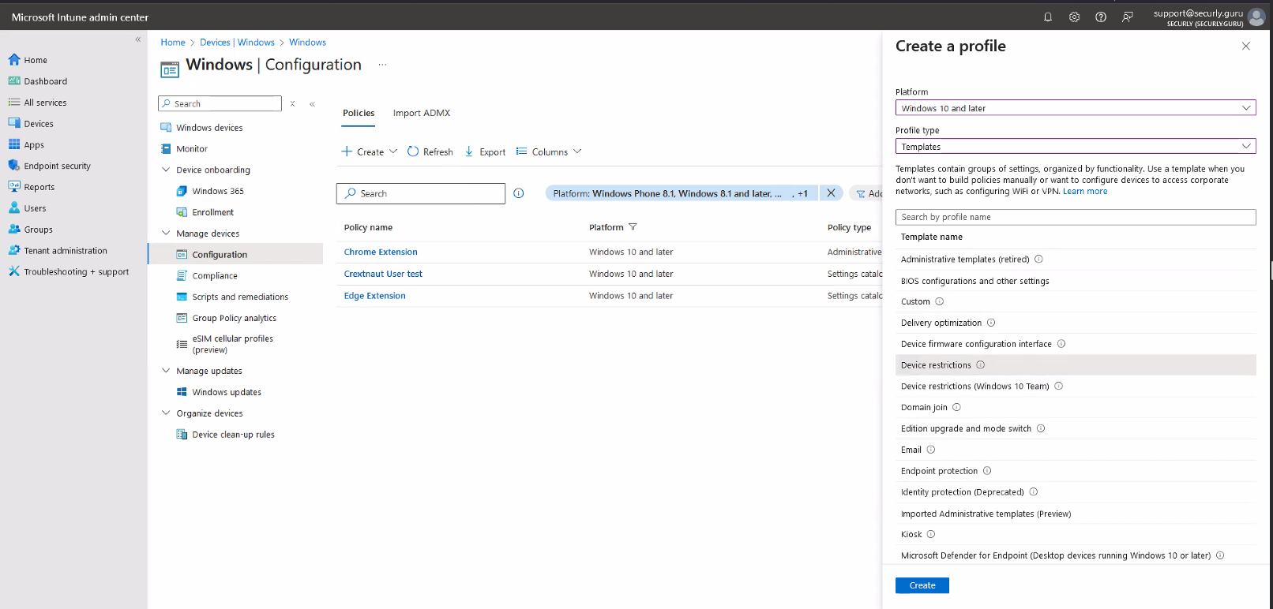Click the Home icon in the sidebar
1273x609 pixels.
[14, 60]
